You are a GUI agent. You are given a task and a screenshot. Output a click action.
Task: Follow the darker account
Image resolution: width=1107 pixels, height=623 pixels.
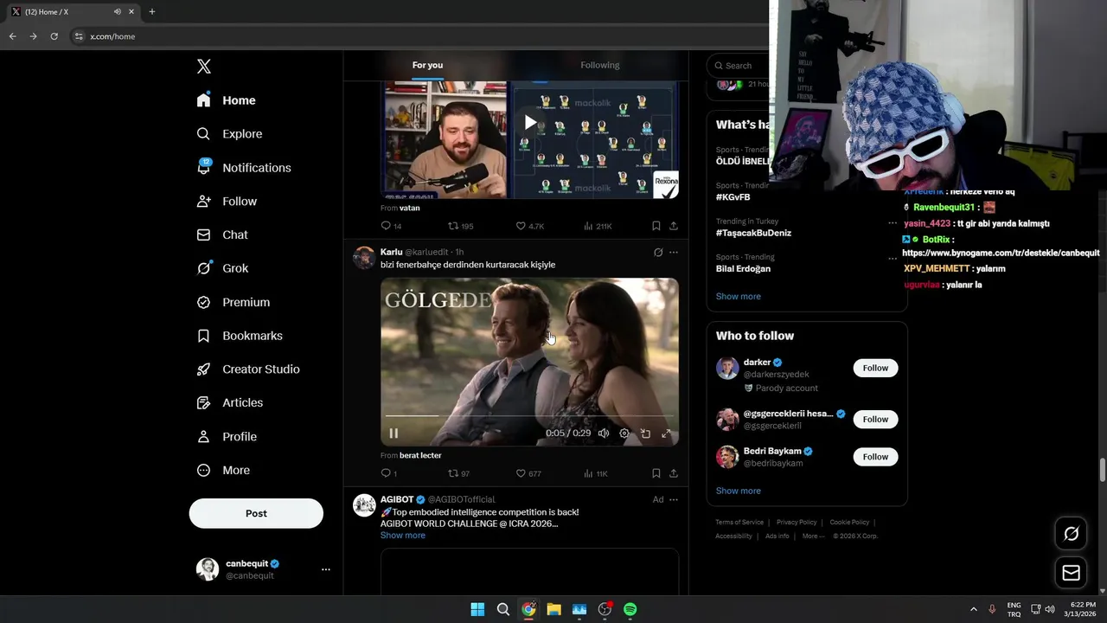875,368
